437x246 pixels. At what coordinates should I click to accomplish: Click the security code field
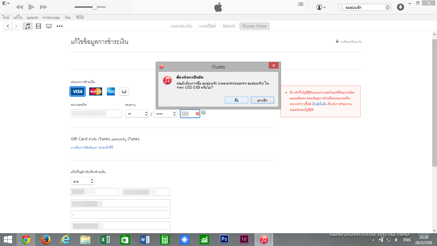pos(190,113)
